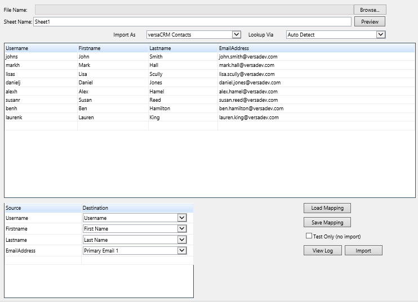Select the 'Lauren' first name cell

click(113, 118)
